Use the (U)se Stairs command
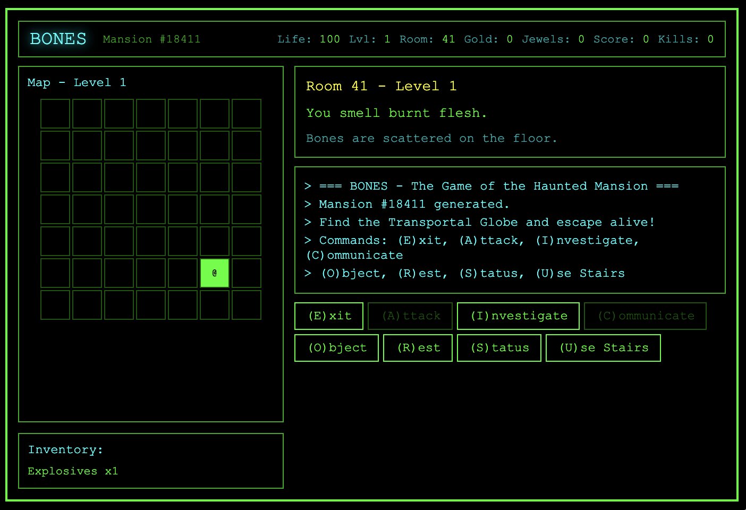 603,347
